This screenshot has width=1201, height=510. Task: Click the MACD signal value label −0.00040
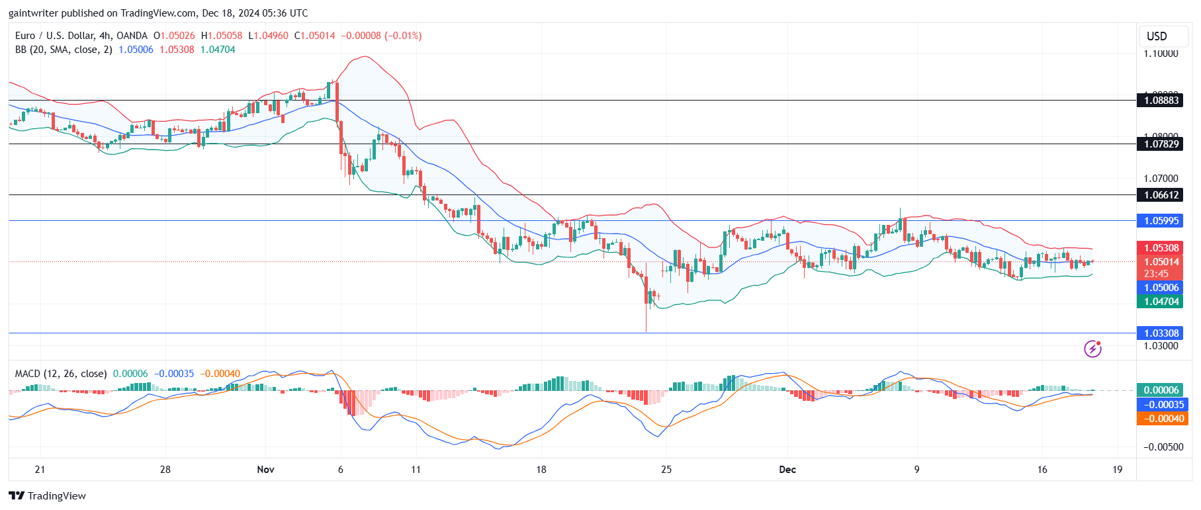(x=1161, y=419)
